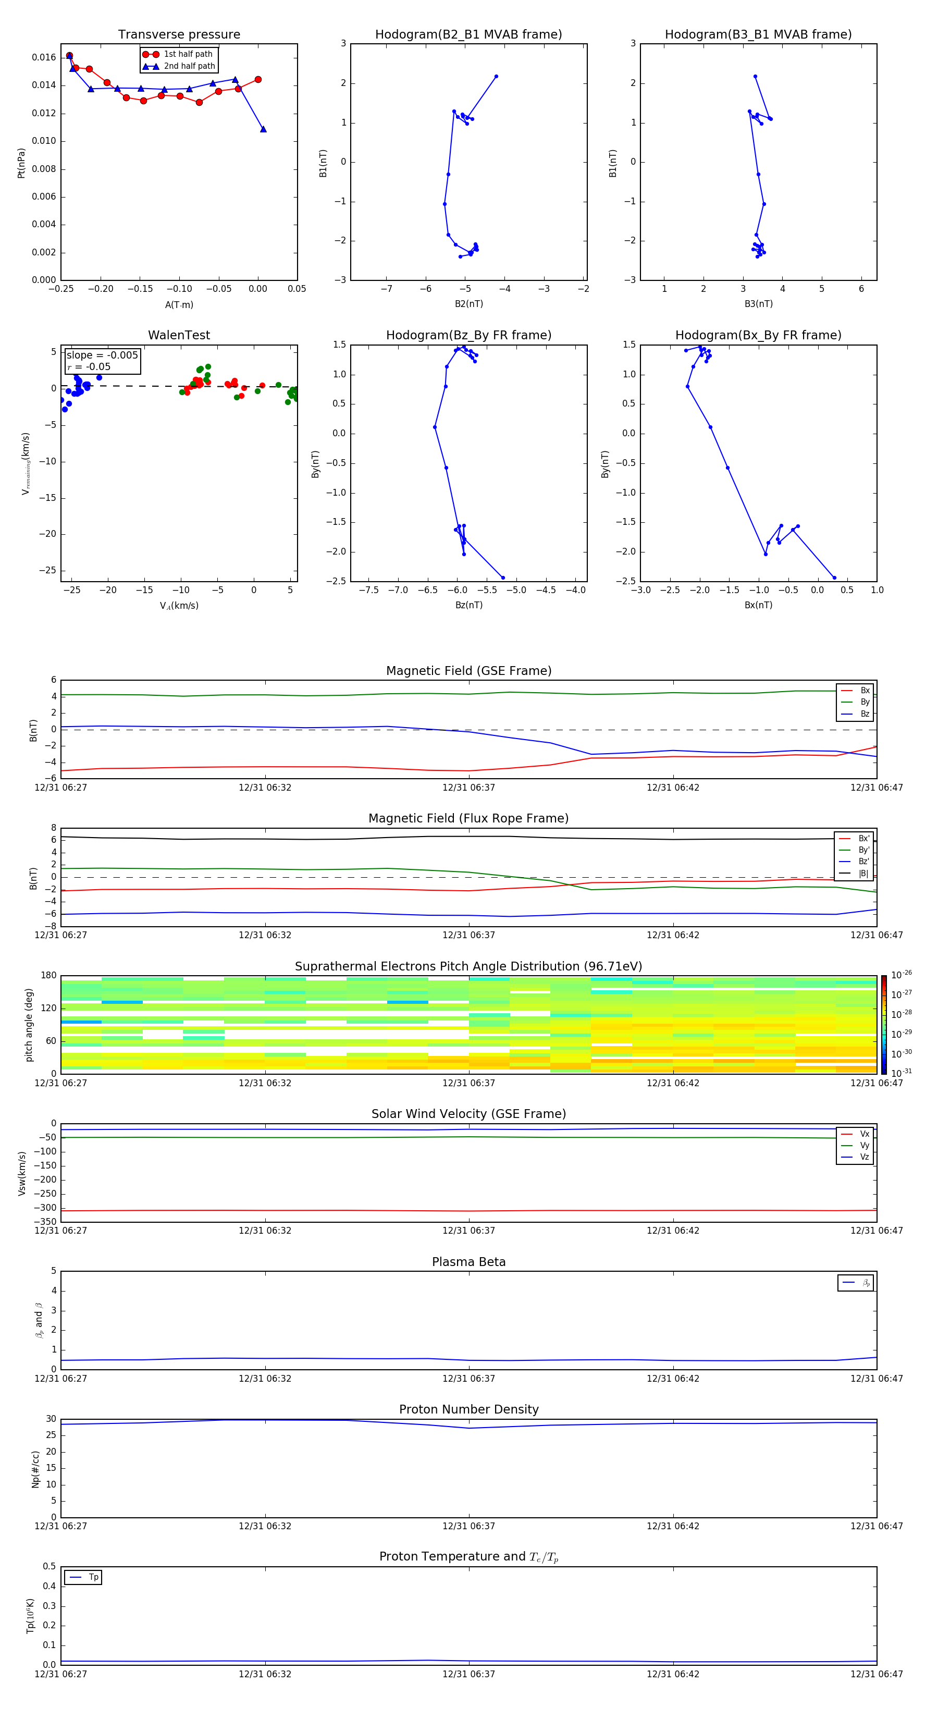Click the 'By' legend entry in GSE plot
938x1720 pixels.
pyautogui.click(x=855, y=702)
